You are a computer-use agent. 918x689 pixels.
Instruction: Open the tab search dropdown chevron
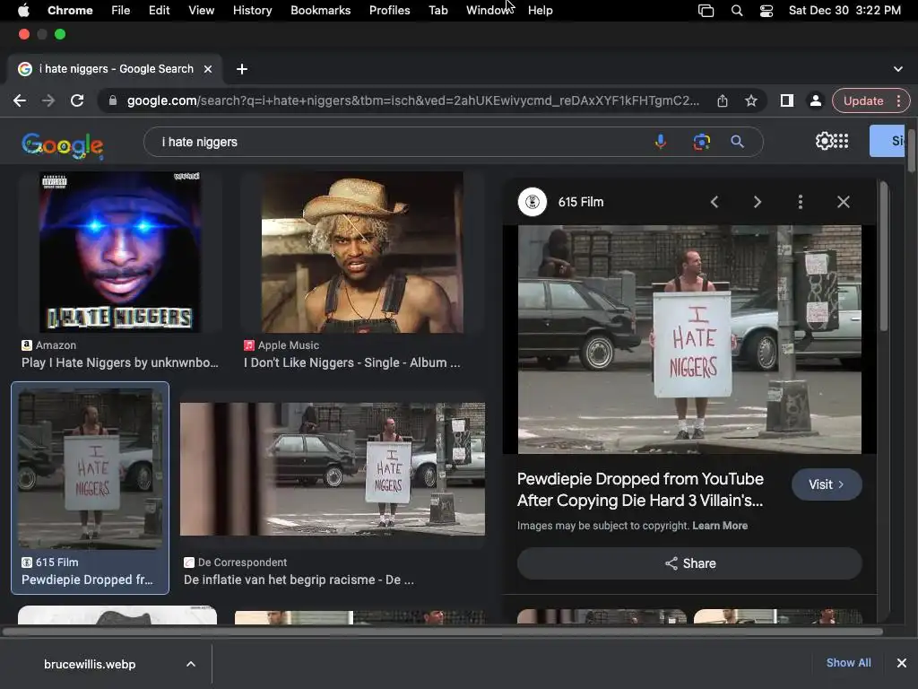(898, 69)
